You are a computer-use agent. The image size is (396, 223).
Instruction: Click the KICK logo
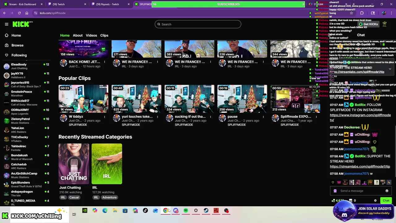(x=22, y=24)
